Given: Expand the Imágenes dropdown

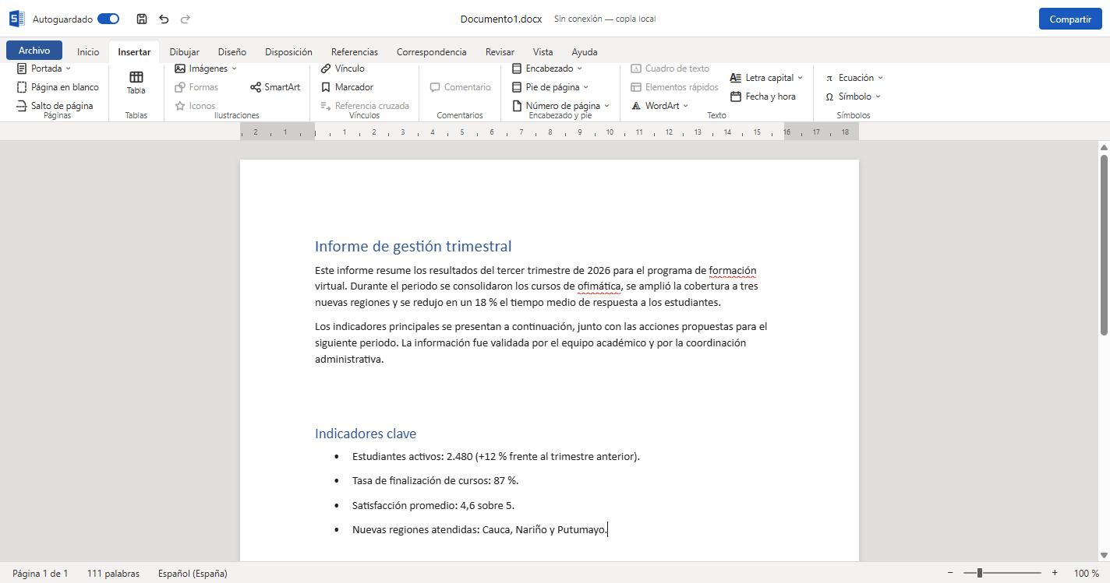Looking at the screenshot, I should pyautogui.click(x=206, y=68).
